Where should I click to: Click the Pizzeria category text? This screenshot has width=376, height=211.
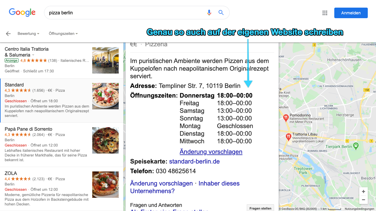(x=156, y=44)
